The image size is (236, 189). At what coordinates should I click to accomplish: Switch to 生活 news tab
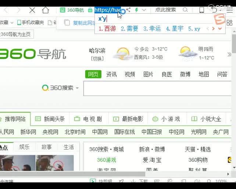tap(69, 147)
